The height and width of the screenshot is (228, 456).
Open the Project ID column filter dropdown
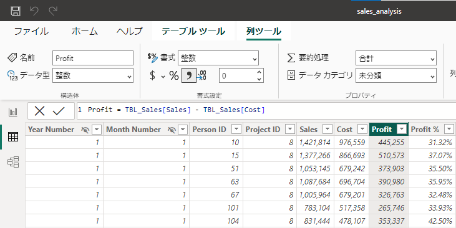(x=290, y=129)
